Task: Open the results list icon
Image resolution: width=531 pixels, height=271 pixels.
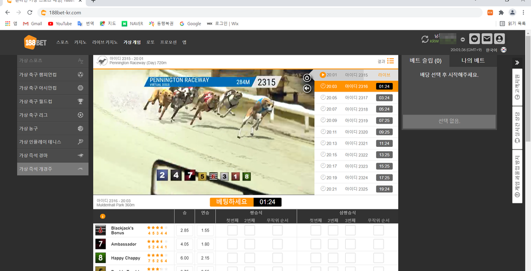Action: coord(391,61)
